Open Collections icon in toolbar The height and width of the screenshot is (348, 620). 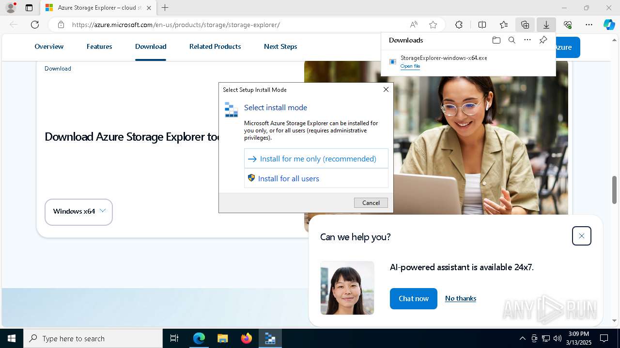pyautogui.click(x=525, y=25)
